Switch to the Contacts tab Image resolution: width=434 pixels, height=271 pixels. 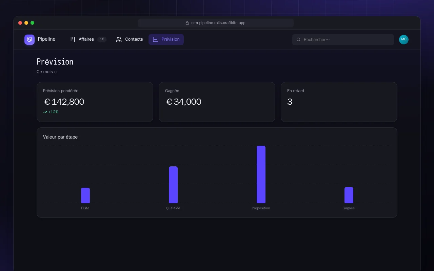click(x=130, y=39)
